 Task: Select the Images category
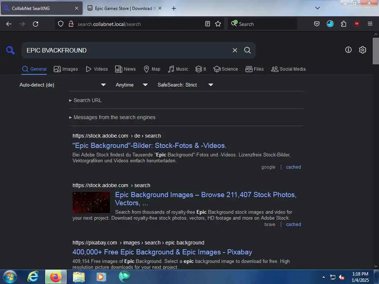coord(66,69)
